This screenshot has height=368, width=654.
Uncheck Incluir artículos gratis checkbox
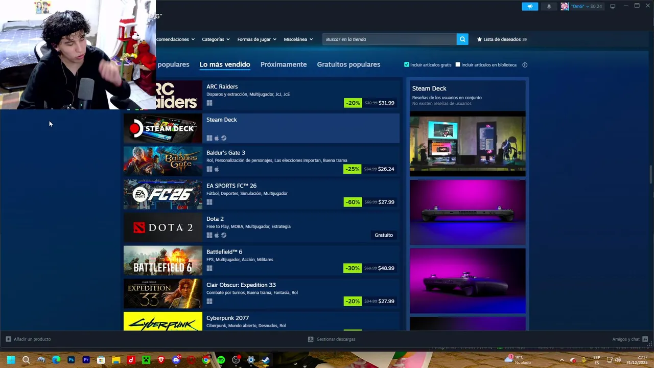pos(407,65)
